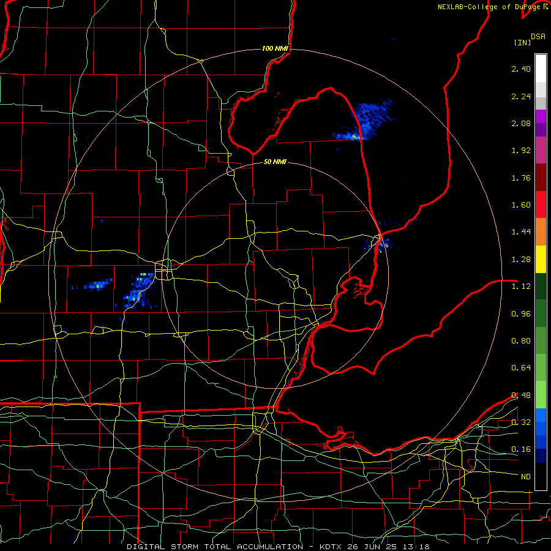This screenshot has width=551, height=551.
Task: Click the 2.24 legend value
Action: click(x=521, y=96)
